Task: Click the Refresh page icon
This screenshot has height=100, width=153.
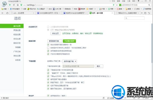Action: pyautogui.click(x=14, y=5)
